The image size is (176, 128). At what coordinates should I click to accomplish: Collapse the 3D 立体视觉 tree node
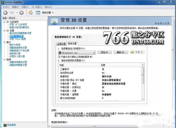[5, 22]
